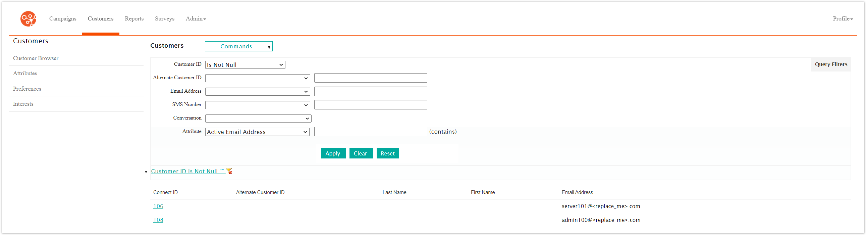The width and height of the screenshot is (866, 235).
Task: Click the Connect ID column header
Action: tap(165, 193)
